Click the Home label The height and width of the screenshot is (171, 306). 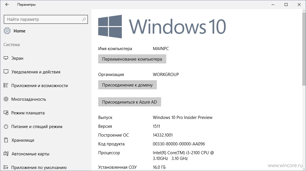19,31
